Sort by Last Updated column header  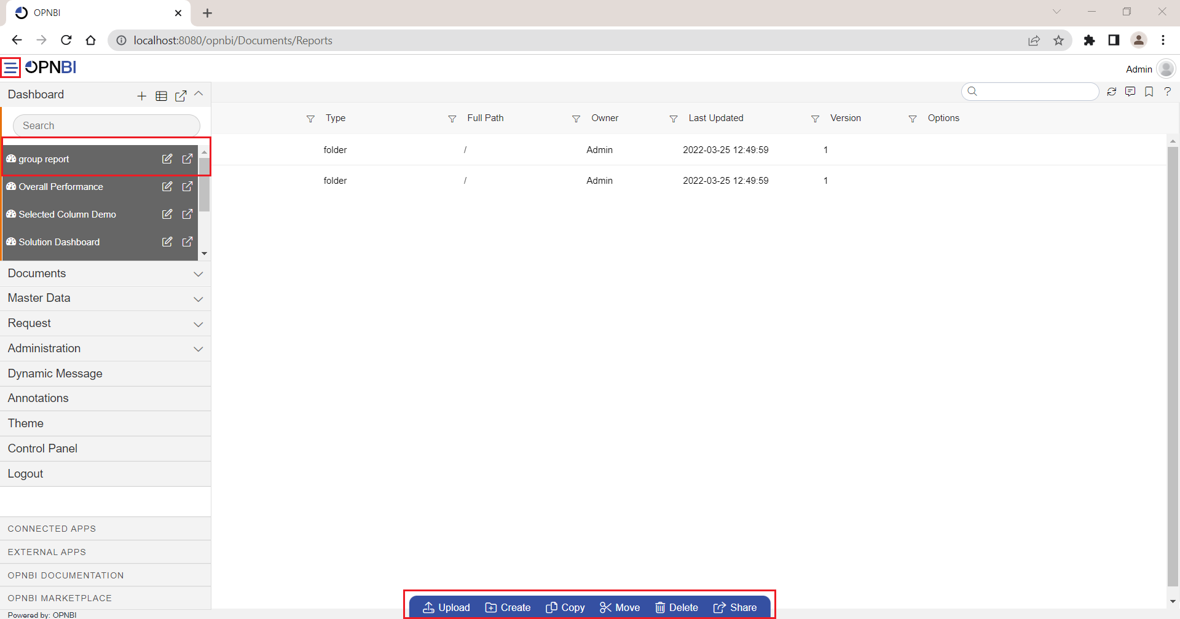tap(715, 118)
